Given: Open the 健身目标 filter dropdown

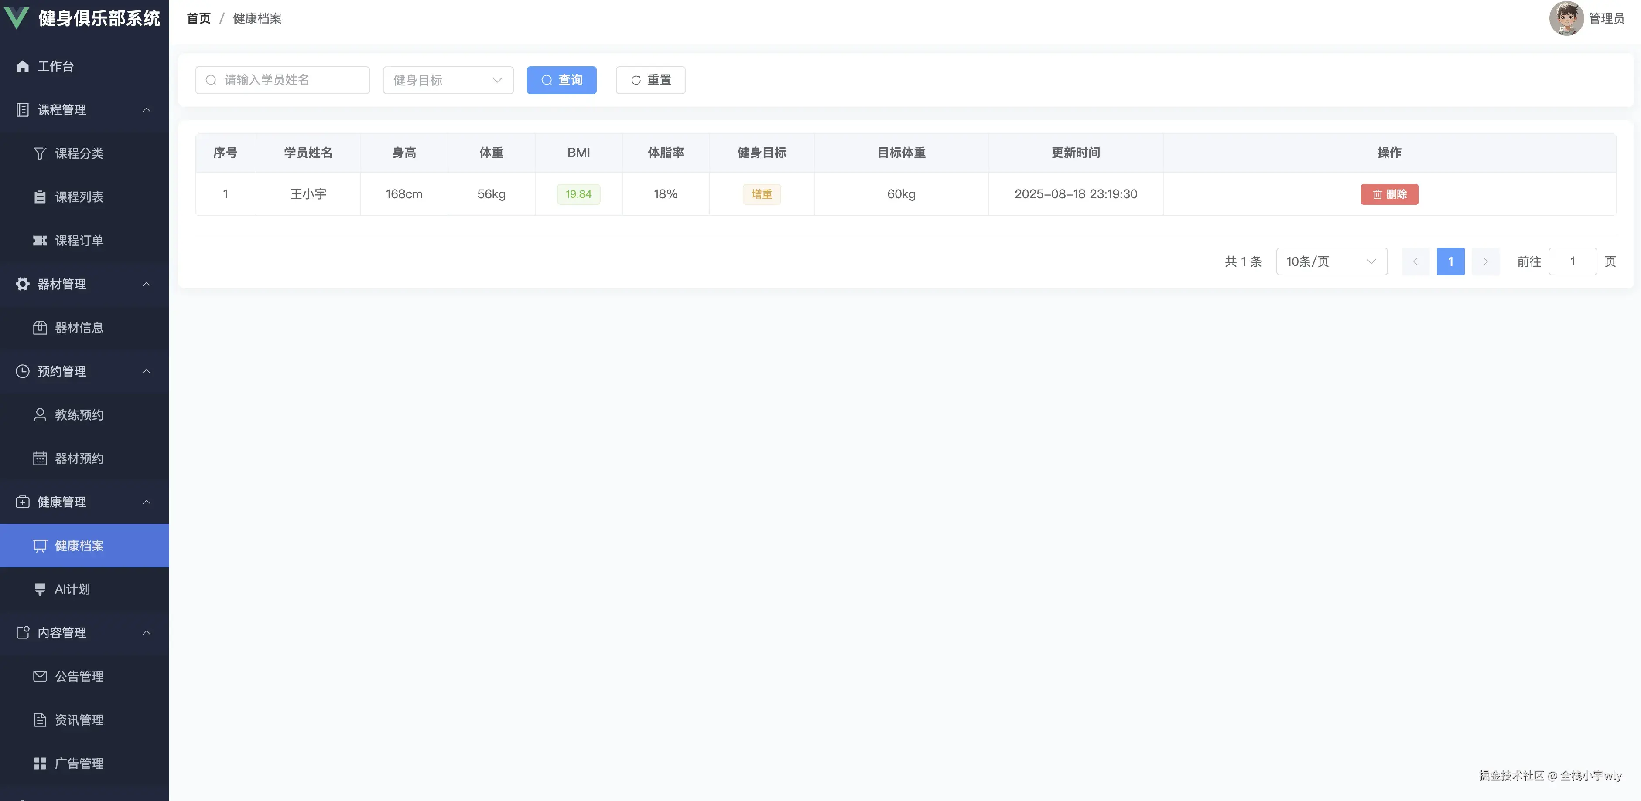Looking at the screenshot, I should (448, 80).
